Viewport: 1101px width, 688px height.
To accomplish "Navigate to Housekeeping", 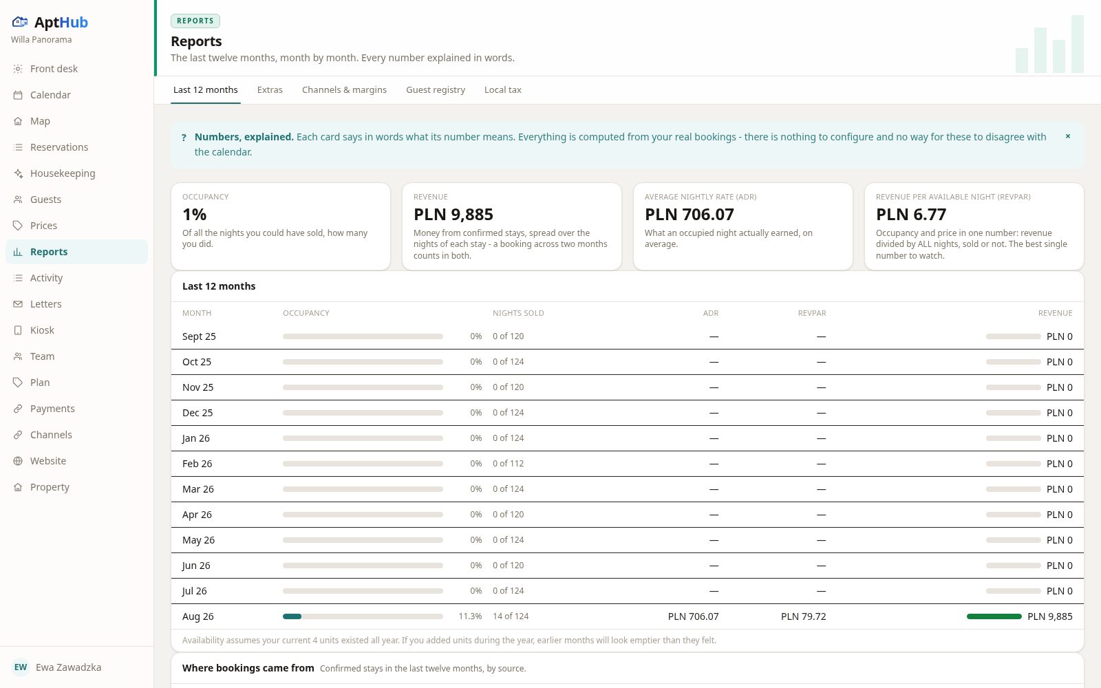I will 76,173.
